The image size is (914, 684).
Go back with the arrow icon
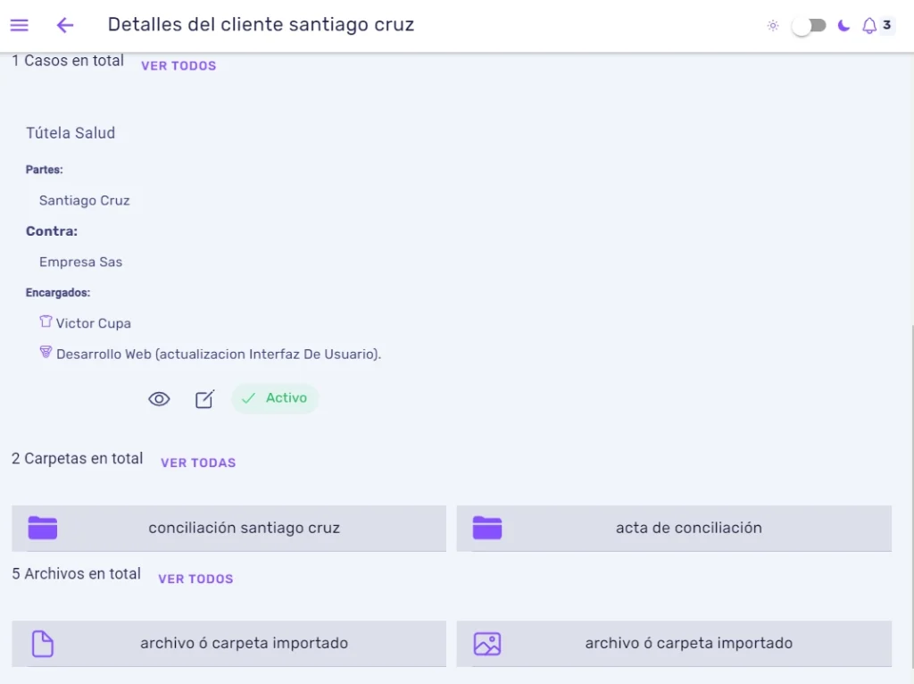[x=64, y=25]
